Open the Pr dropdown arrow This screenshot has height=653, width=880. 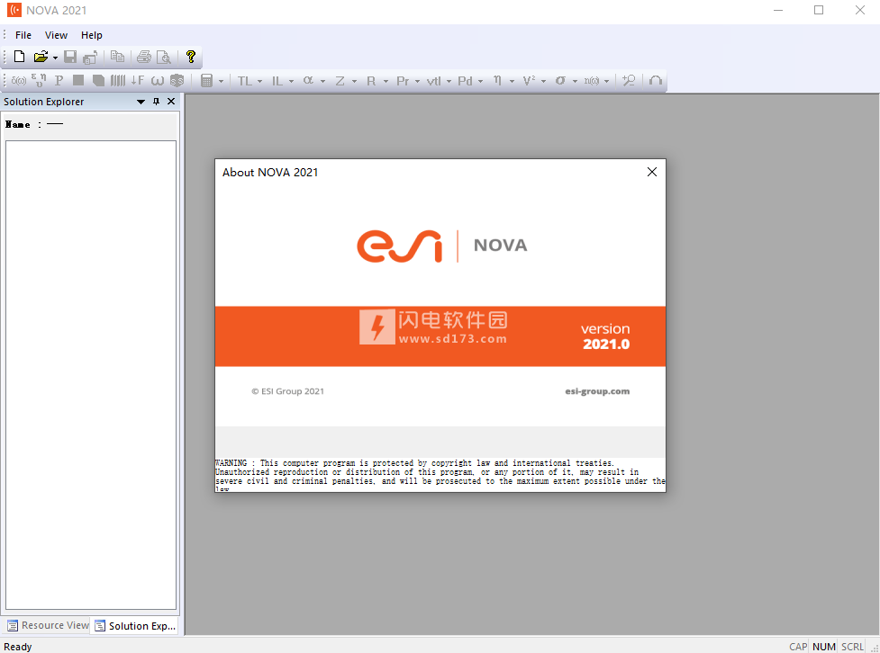[x=417, y=82]
